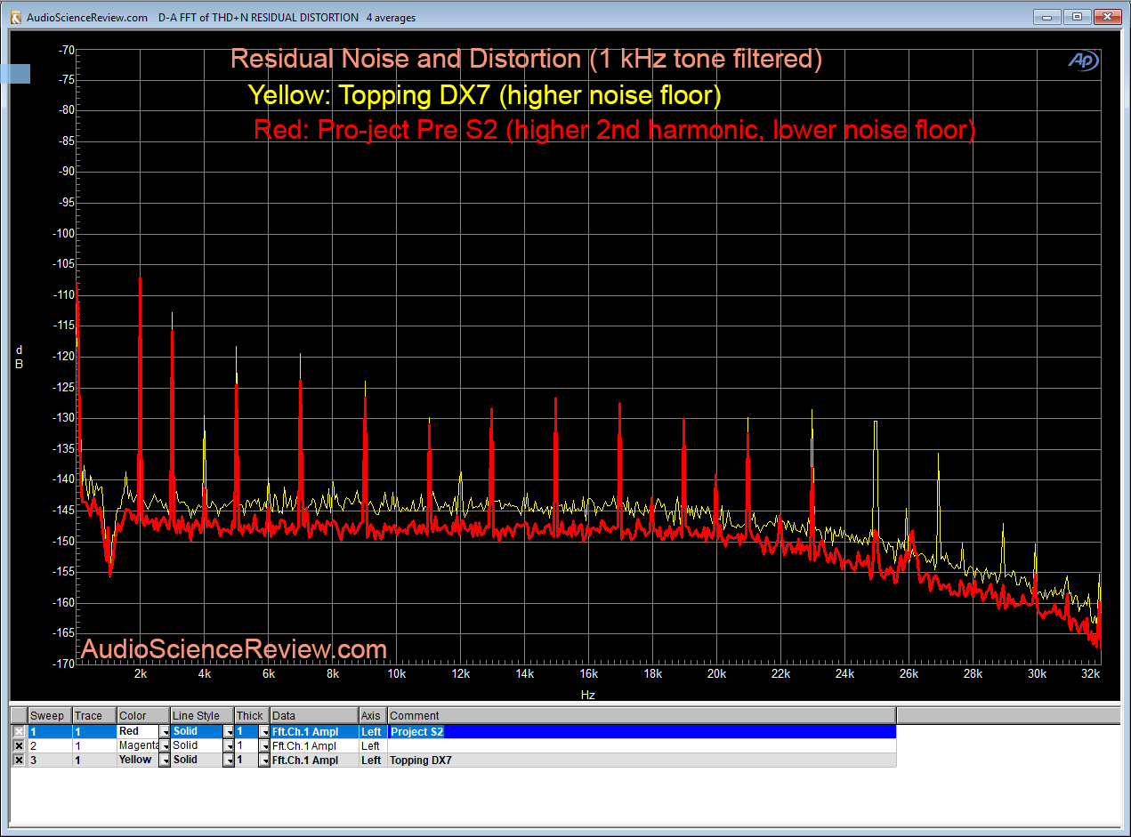1131x837 pixels.
Task: Click the AP logo in the graph corner
Action: click(x=1083, y=60)
